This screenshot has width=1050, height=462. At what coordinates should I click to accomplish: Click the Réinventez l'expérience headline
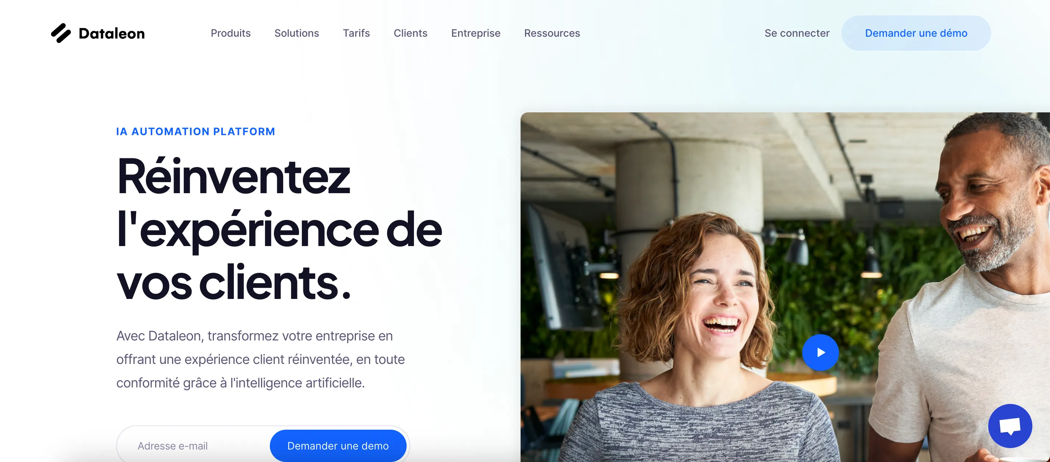[x=279, y=229]
